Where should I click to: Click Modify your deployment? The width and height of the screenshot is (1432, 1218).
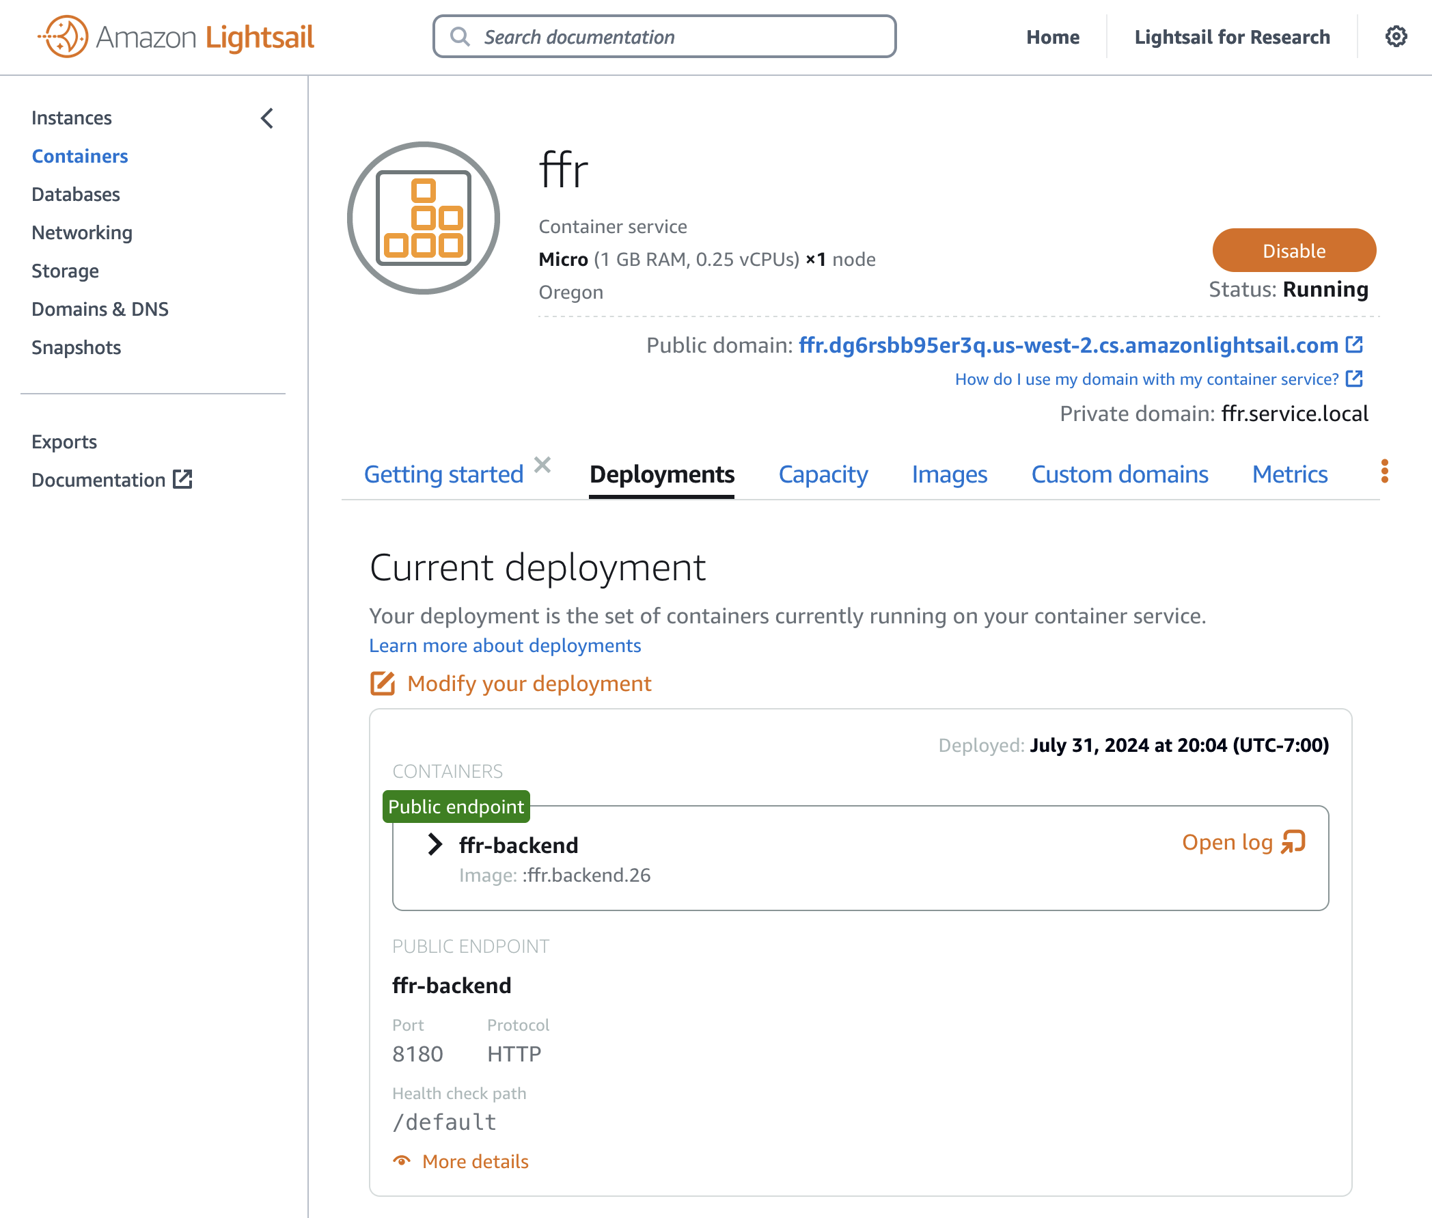point(529,683)
